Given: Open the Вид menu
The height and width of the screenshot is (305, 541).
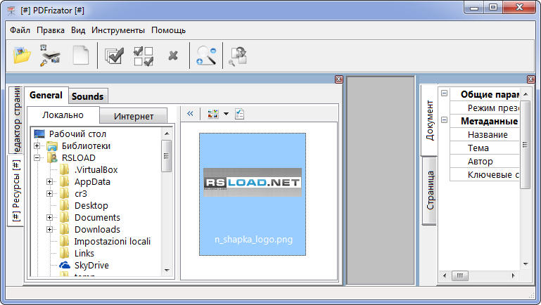Looking at the screenshot, I should point(78,30).
